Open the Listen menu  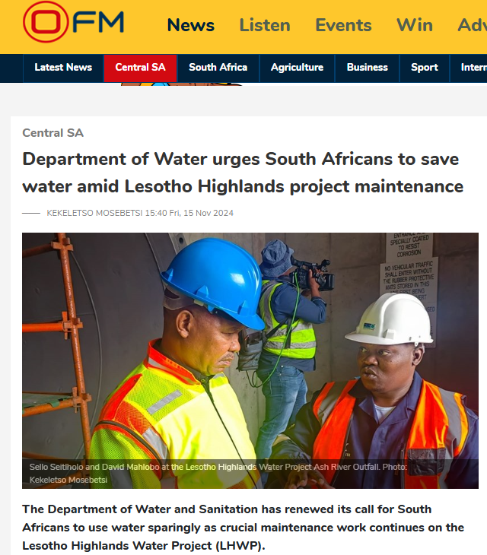pyautogui.click(x=265, y=25)
